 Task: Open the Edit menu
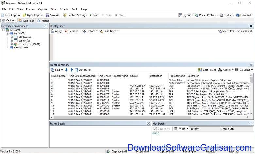click(x=11, y=9)
